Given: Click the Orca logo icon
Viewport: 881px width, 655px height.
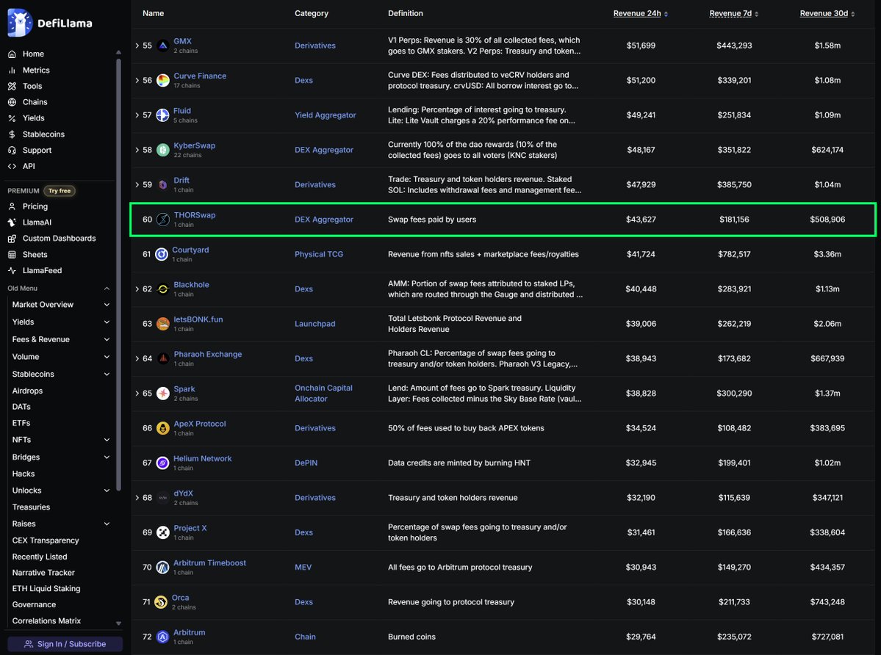Looking at the screenshot, I should click(x=161, y=602).
